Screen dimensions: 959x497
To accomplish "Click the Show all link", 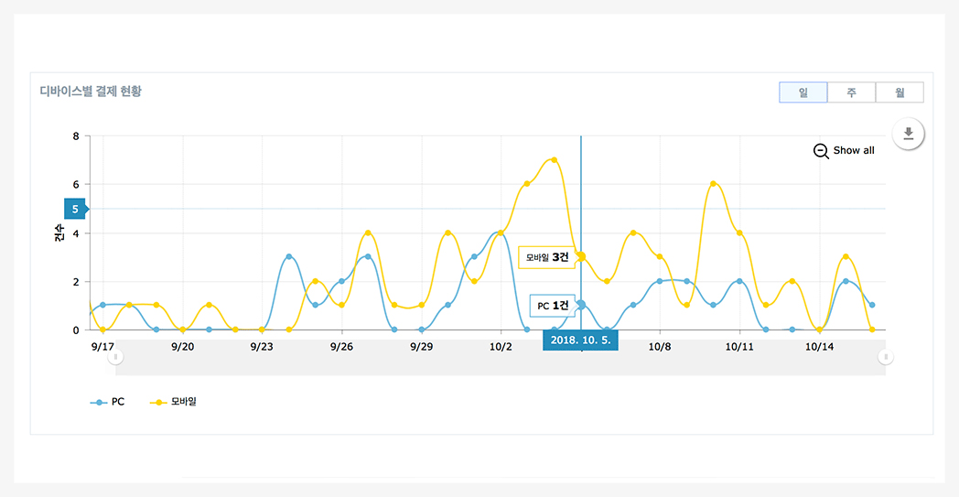I will 853,151.
